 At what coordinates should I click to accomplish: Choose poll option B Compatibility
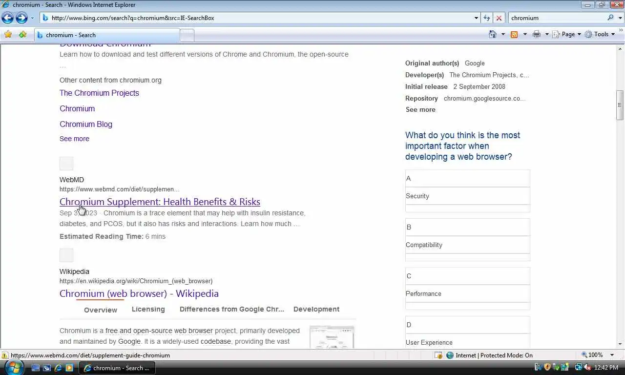[467, 239]
